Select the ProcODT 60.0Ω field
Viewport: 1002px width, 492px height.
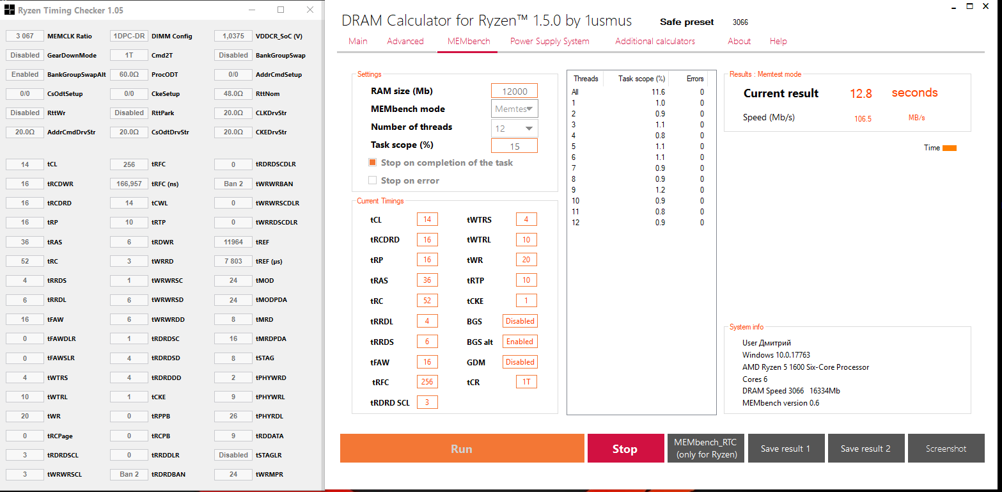pos(129,74)
